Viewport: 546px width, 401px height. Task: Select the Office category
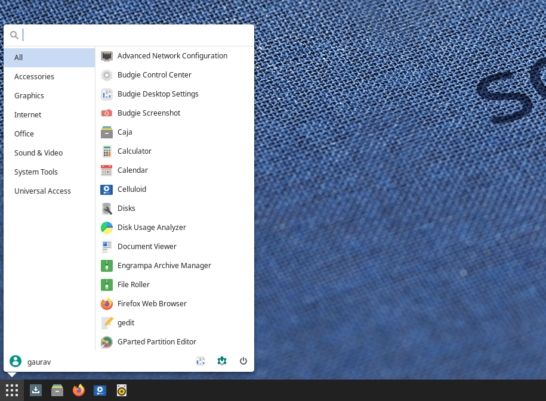point(50,134)
